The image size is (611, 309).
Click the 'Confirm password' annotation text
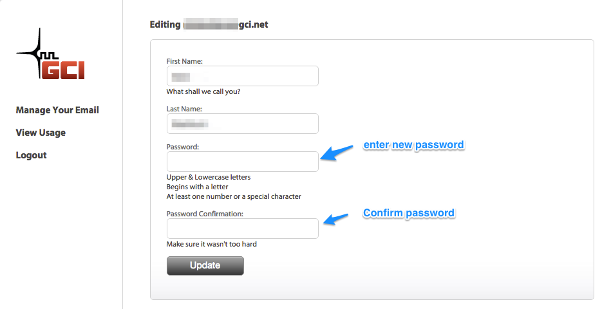[x=409, y=213]
